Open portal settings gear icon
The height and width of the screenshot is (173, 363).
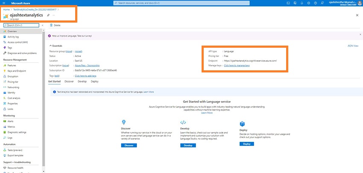tap(309, 3)
